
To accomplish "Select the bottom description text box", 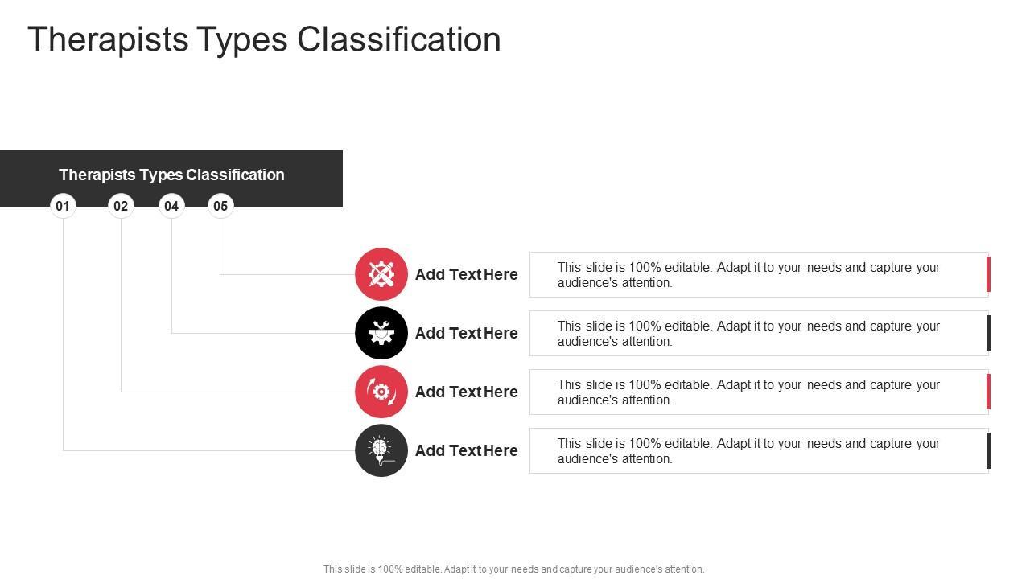I will click(x=748, y=451).
